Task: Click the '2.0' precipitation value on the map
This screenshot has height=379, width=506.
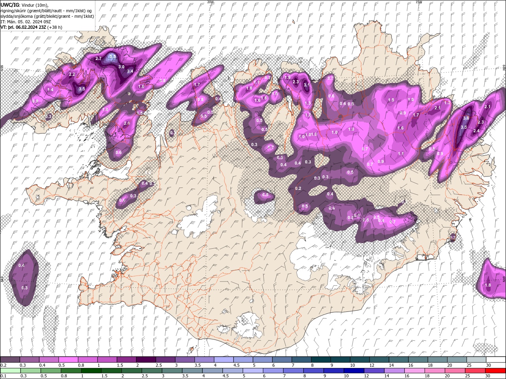Action: point(127,124)
